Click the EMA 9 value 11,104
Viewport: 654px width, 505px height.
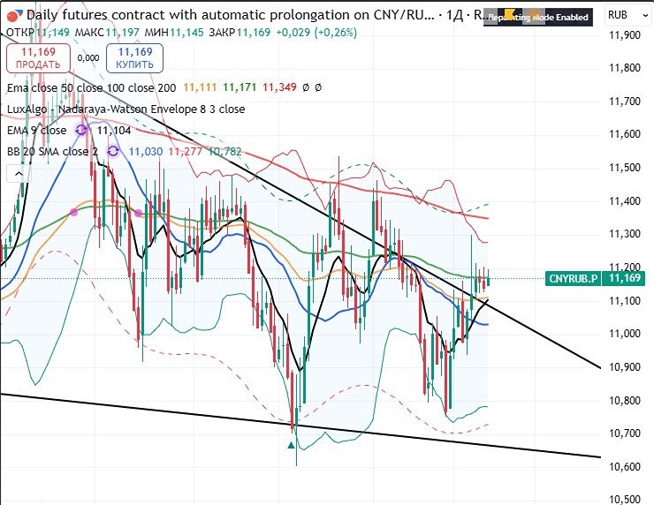pos(114,131)
